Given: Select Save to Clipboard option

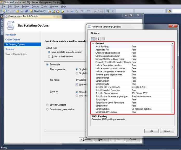Looking at the screenshot, I should click(x=47, y=105).
